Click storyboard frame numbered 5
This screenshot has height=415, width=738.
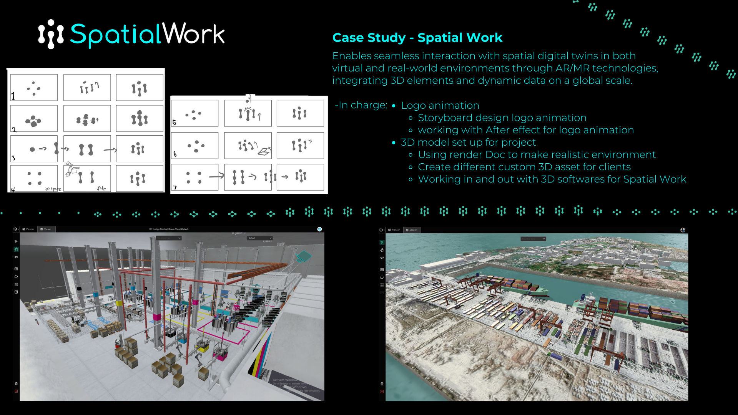coord(194,113)
